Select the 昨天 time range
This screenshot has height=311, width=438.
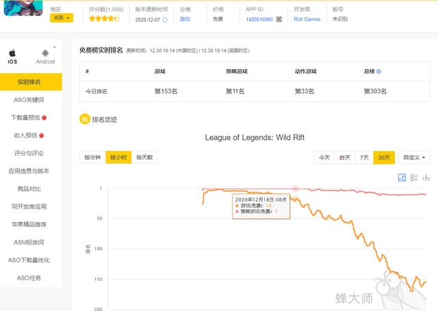click(x=345, y=158)
